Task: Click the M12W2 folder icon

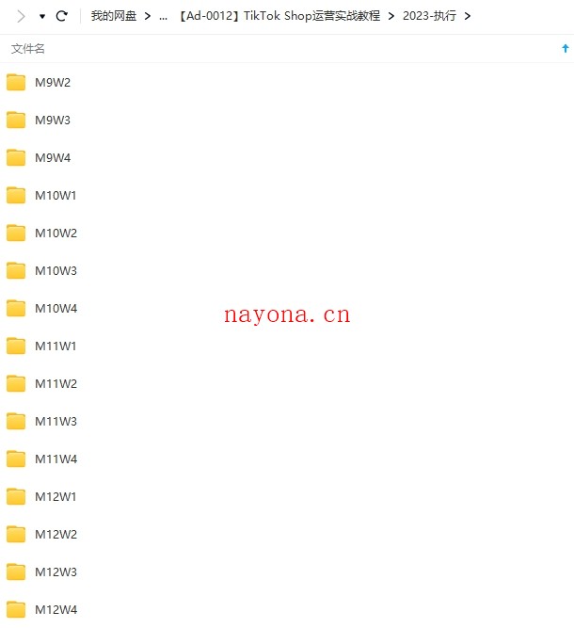Action: coord(16,534)
